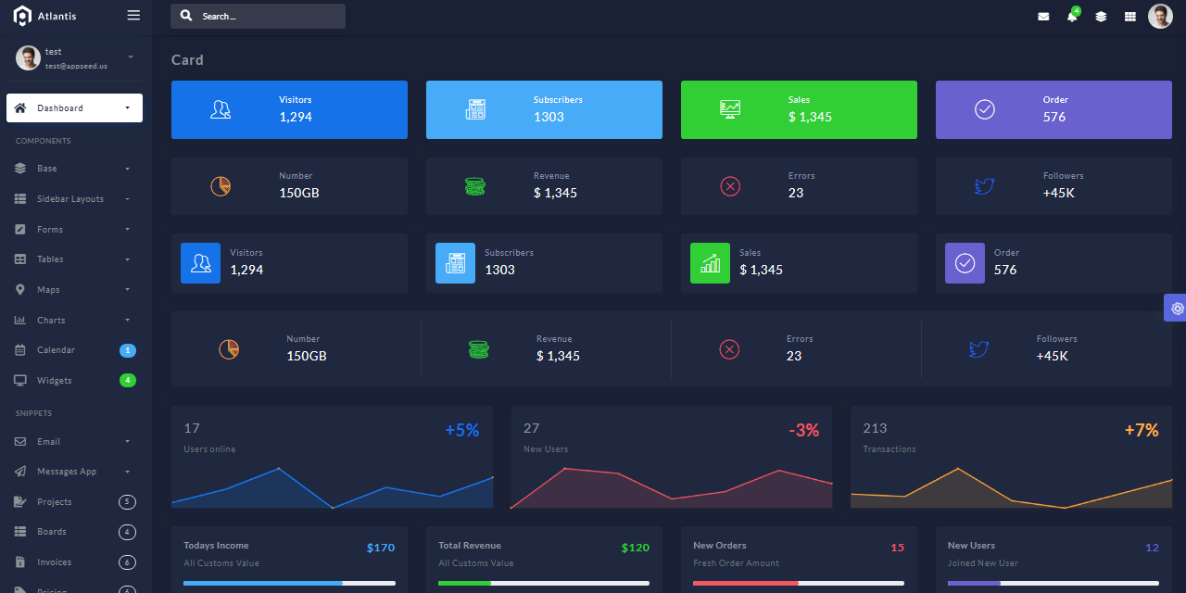
Task: Open the email envelope icon in header
Action: [1043, 16]
